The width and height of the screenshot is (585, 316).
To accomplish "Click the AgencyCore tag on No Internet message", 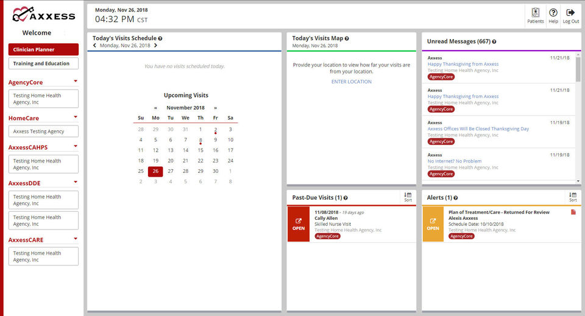I will 441,174.
